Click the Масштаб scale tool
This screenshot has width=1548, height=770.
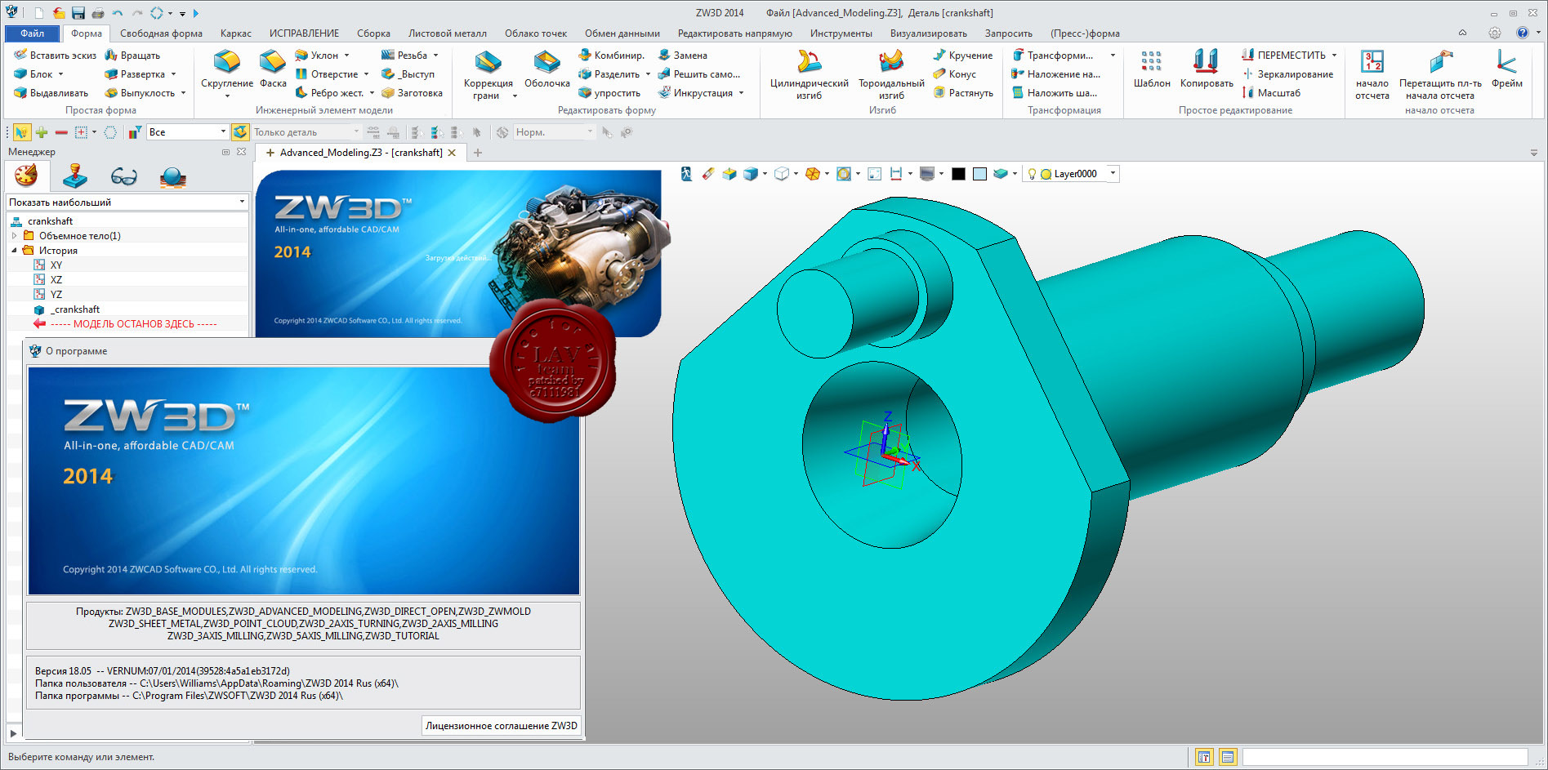1271,93
